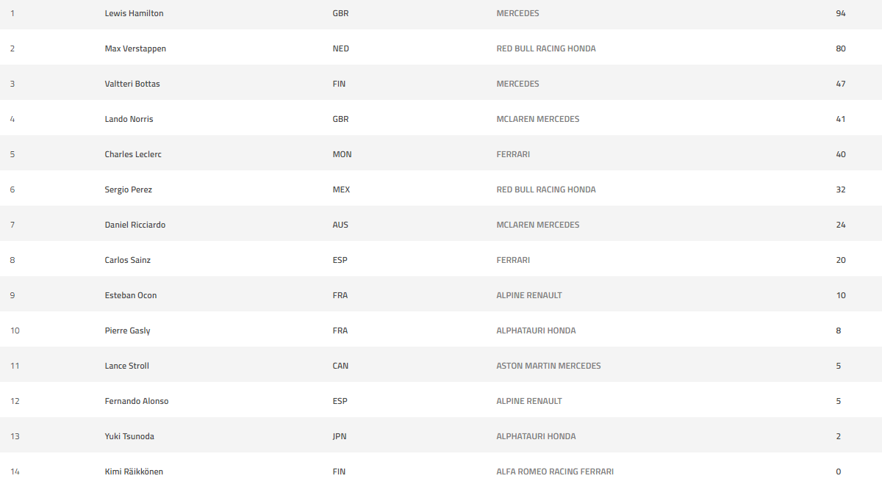Click Fernando Alonso driver name

[x=137, y=401]
